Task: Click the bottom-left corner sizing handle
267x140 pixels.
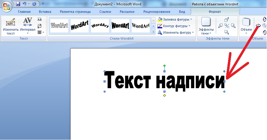Action: (105, 91)
